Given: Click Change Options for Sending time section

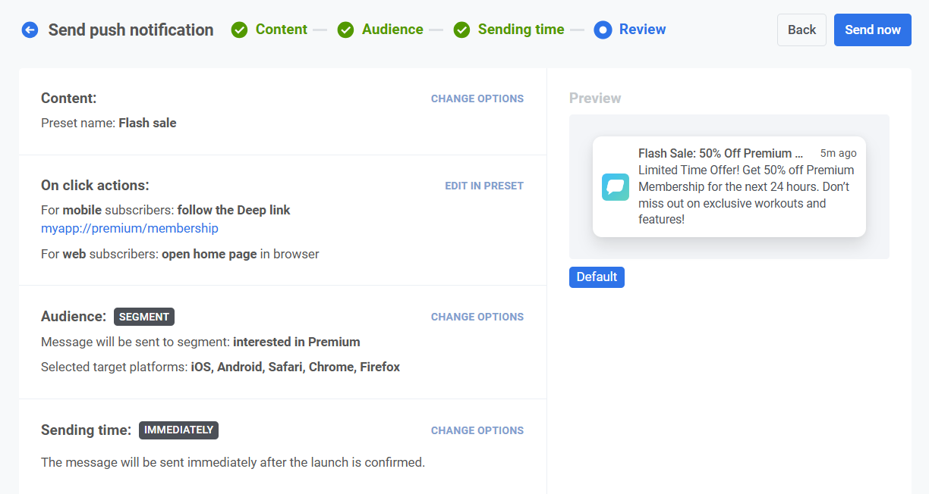Looking at the screenshot, I should [477, 430].
